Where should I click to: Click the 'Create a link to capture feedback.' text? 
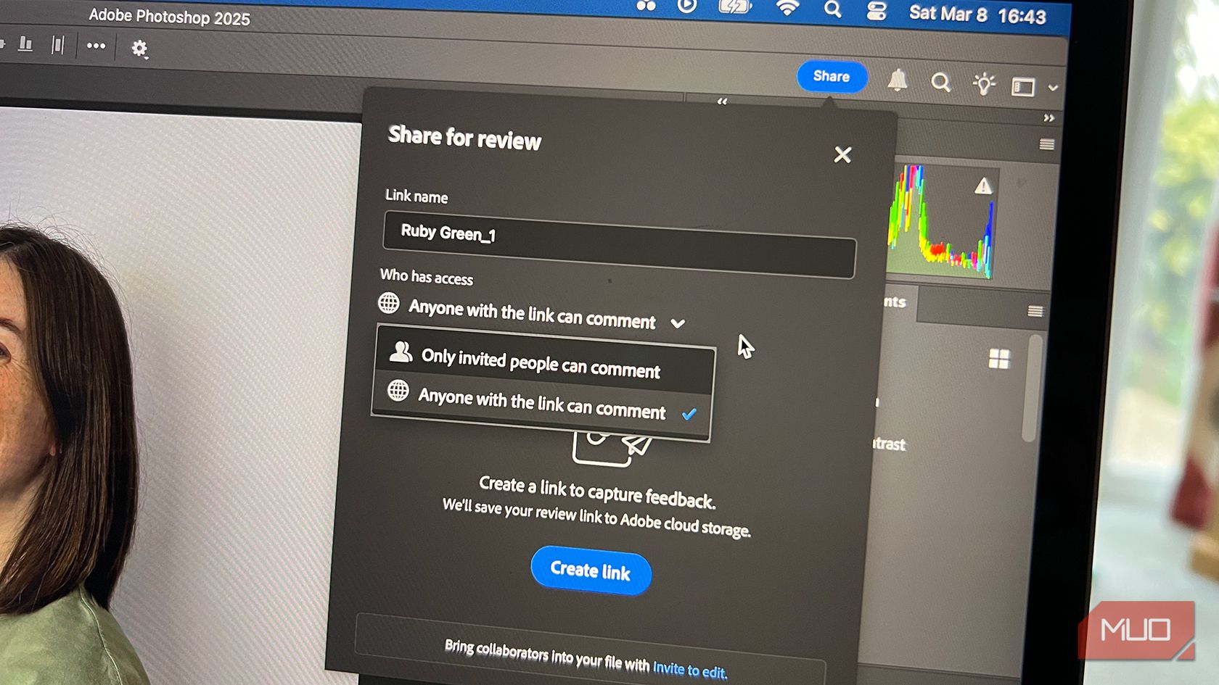click(597, 492)
